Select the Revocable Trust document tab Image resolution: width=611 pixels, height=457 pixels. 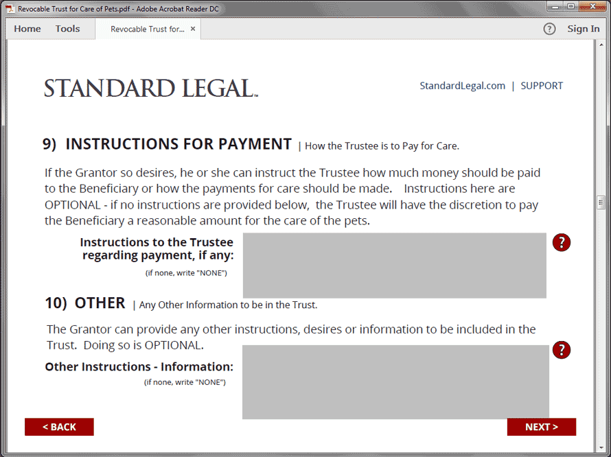tap(147, 30)
